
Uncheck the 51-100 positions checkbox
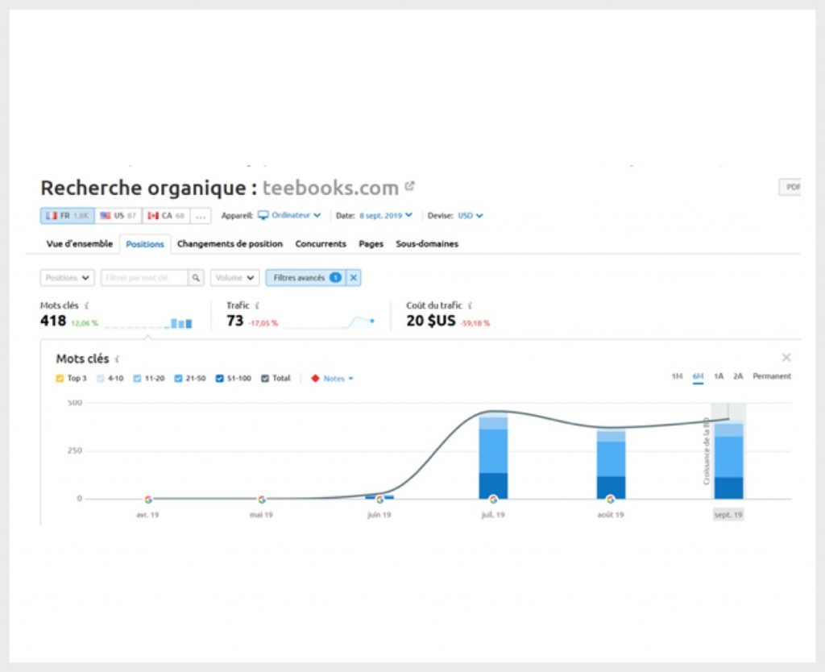point(219,378)
